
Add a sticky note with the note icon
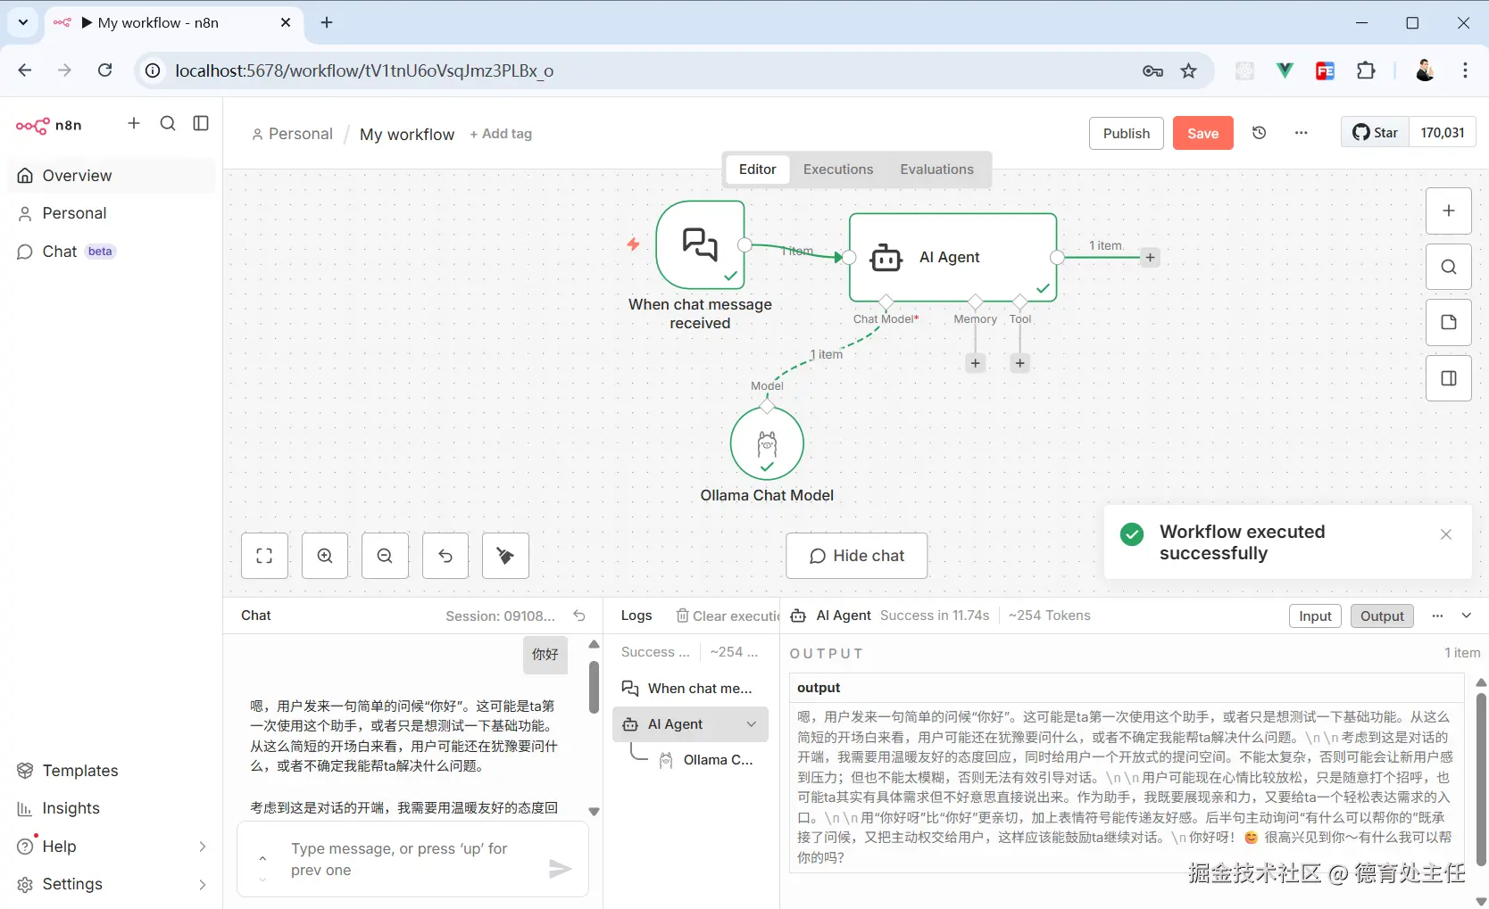[x=1449, y=322]
